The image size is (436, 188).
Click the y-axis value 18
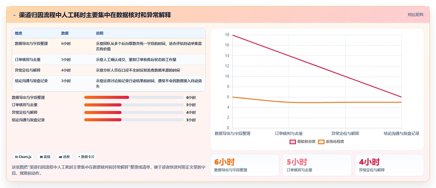tap(227, 35)
